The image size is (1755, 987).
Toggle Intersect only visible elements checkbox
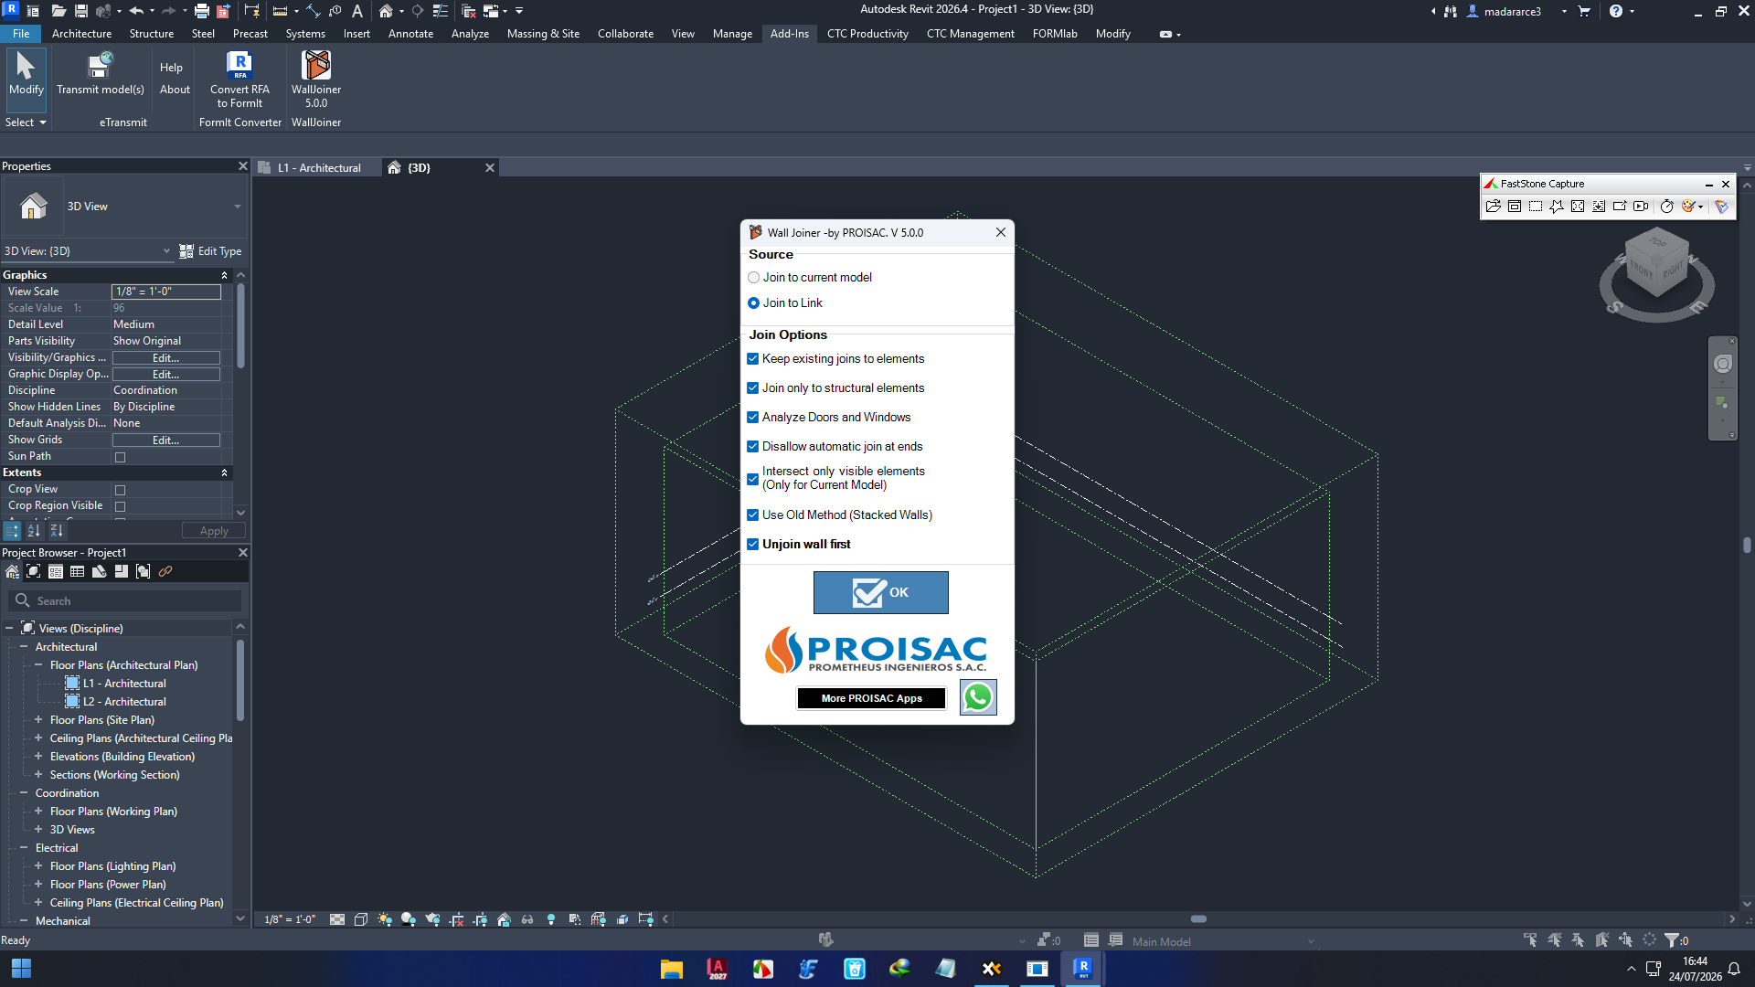point(753,479)
